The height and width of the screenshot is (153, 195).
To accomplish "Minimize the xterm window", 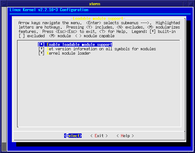I will (x=185, y=3).
